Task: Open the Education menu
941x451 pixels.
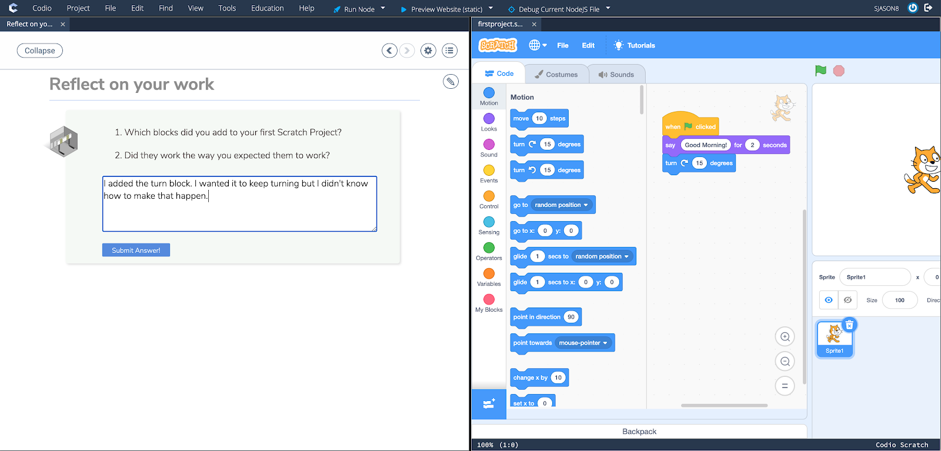Action: click(267, 8)
